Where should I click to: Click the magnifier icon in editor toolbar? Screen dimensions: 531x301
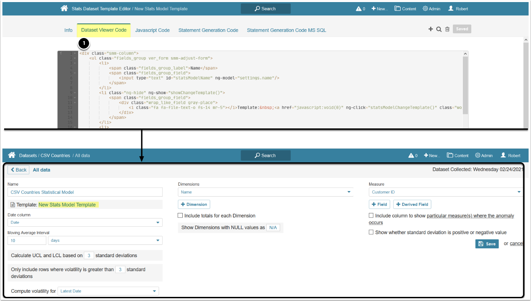(x=439, y=29)
